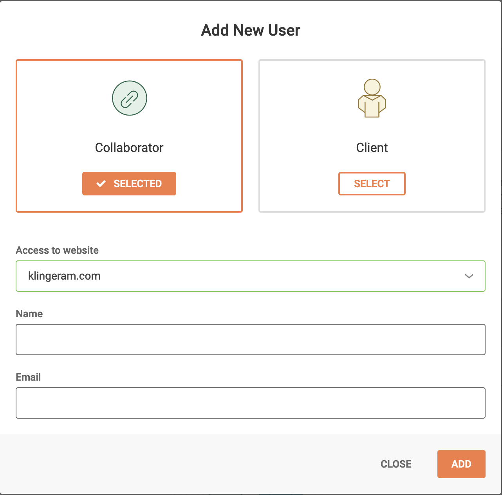This screenshot has height=495, width=502.
Task: Open the klingeram.com website selector
Action: coord(235,276)
